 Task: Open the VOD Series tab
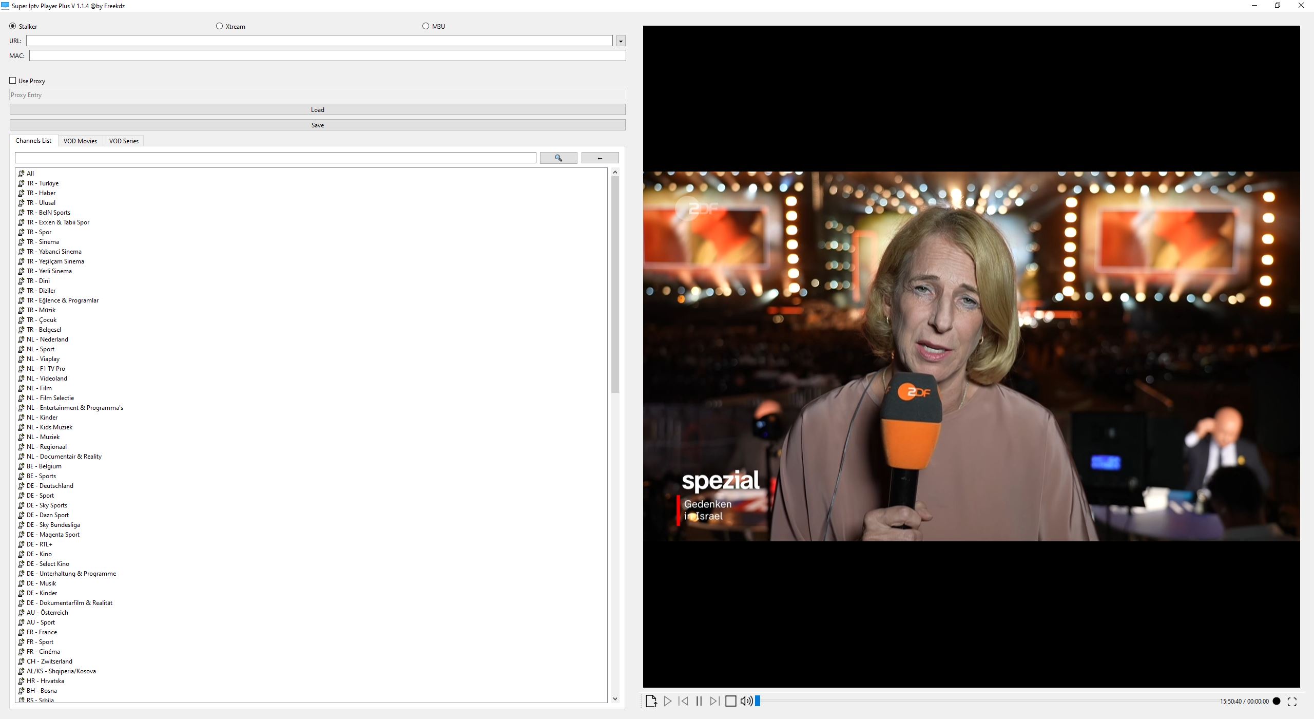124,141
